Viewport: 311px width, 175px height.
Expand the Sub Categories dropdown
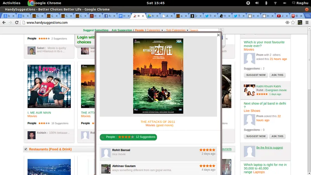coord(177,30)
